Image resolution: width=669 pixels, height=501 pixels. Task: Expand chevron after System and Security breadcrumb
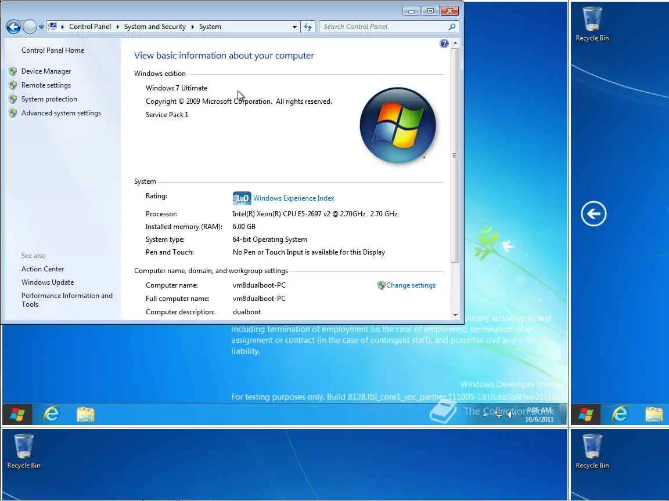pos(192,27)
